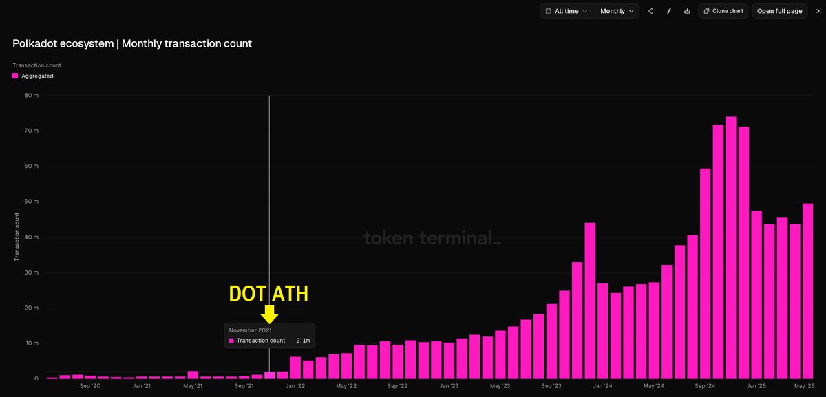Open the All time range dropdown
This screenshot has width=826, height=397.
[x=566, y=11]
